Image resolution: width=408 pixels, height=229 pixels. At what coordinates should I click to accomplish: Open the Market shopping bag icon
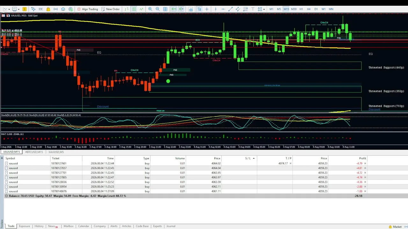click(48, 9)
